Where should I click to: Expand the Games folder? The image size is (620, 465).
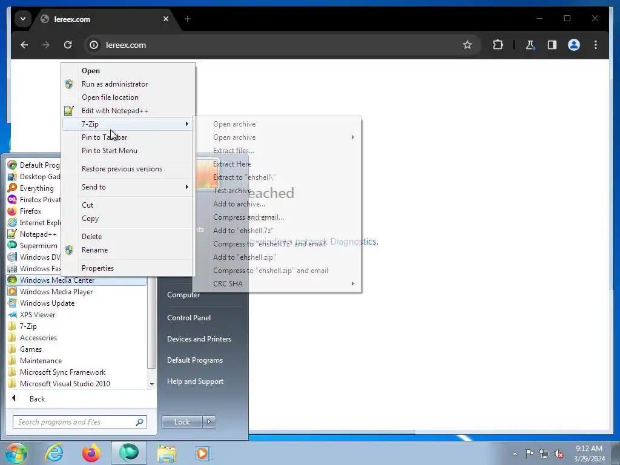[76, 349]
